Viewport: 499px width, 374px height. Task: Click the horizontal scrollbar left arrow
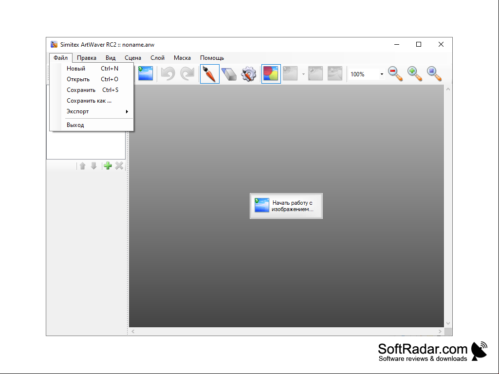click(133, 331)
